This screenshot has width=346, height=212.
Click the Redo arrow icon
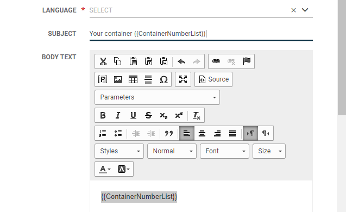click(197, 61)
